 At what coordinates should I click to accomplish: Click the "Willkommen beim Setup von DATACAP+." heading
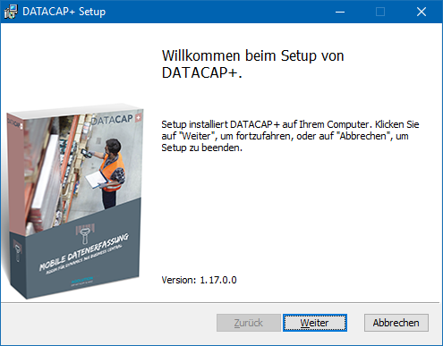pos(252,63)
